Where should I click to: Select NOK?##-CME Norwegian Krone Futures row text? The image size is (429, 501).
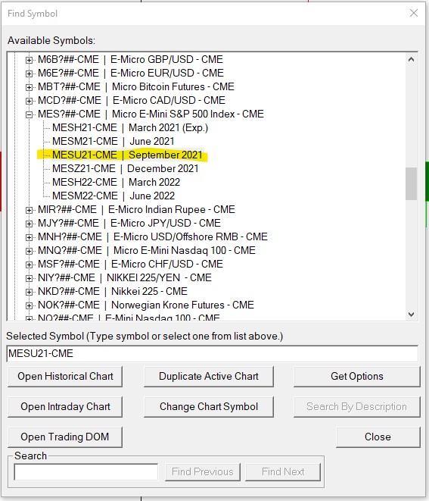146,305
